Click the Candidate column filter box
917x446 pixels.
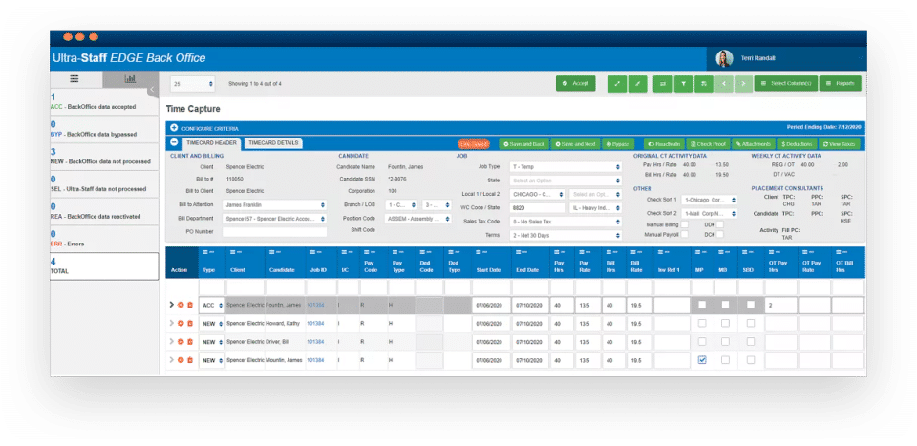pyautogui.click(x=285, y=287)
